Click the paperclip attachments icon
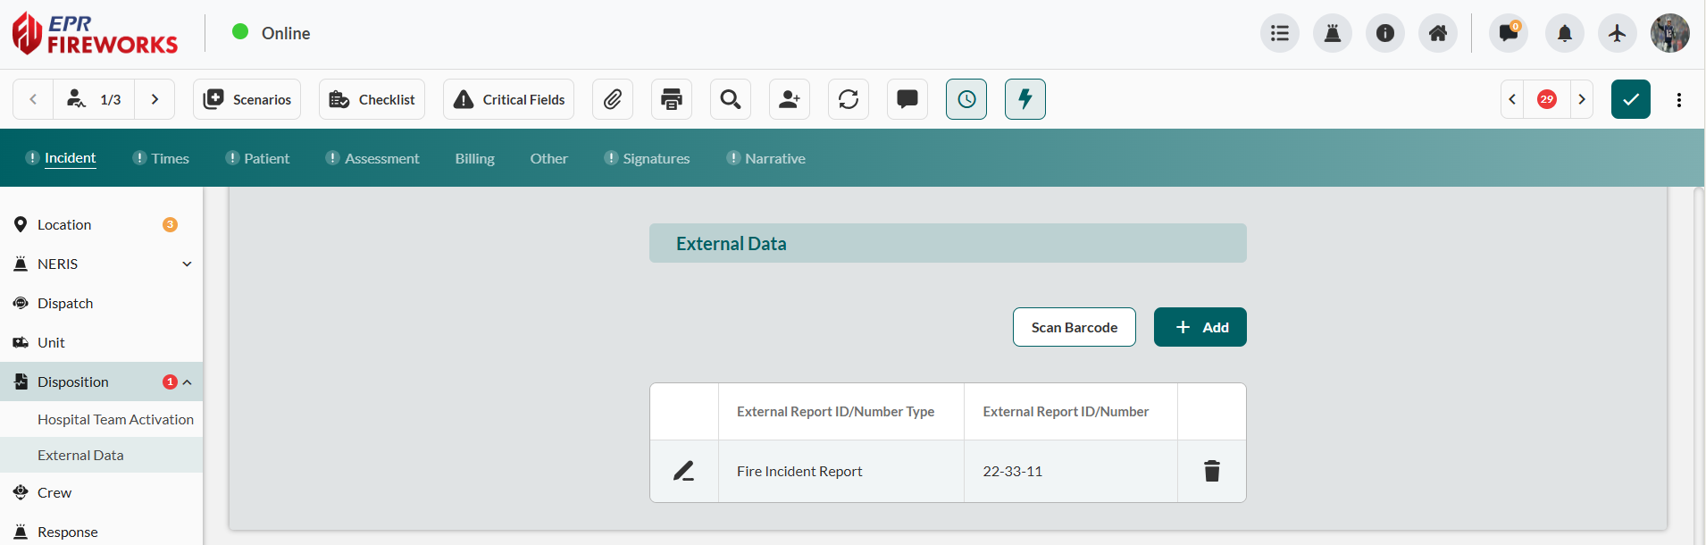Image resolution: width=1706 pixels, height=545 pixels. click(613, 99)
